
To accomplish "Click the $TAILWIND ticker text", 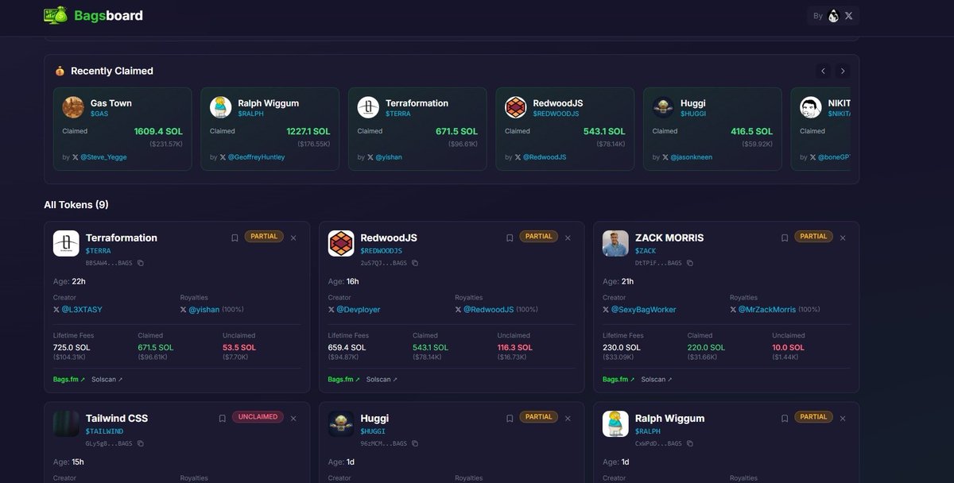I will click(x=104, y=431).
